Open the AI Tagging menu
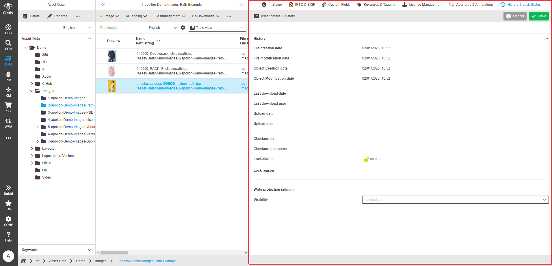This screenshot has width=552, height=266. point(136,16)
